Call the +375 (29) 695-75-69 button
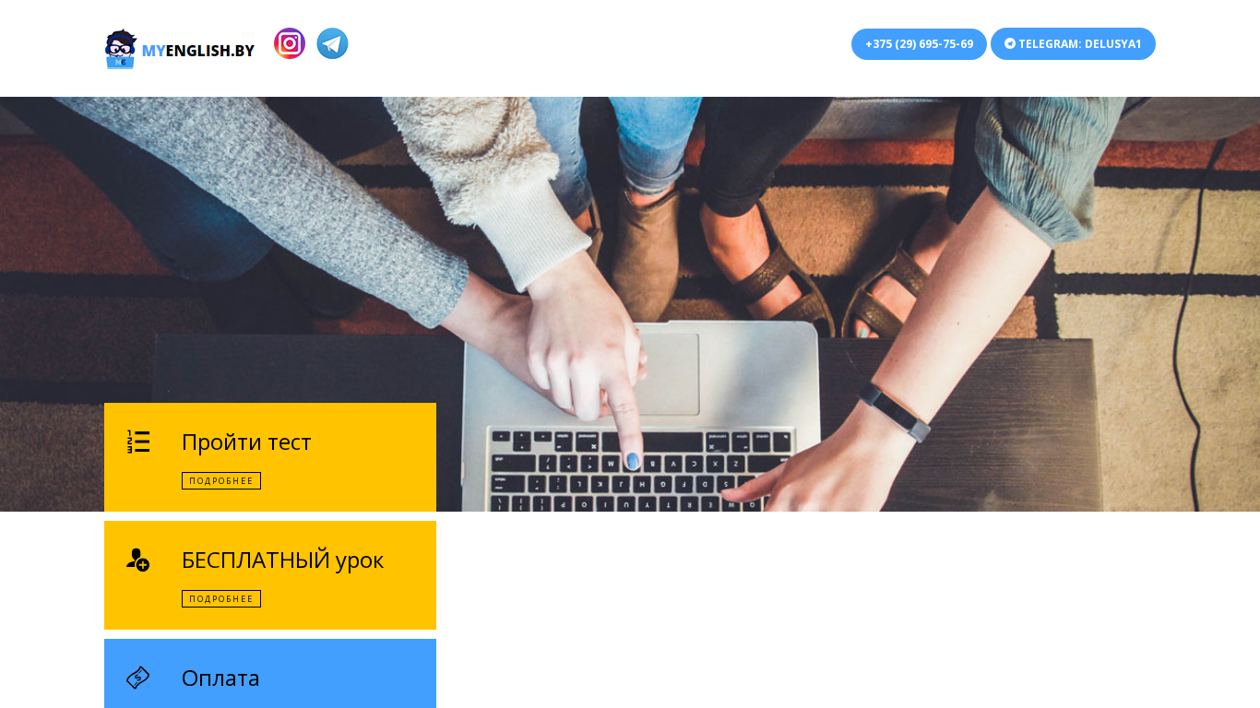 (919, 43)
